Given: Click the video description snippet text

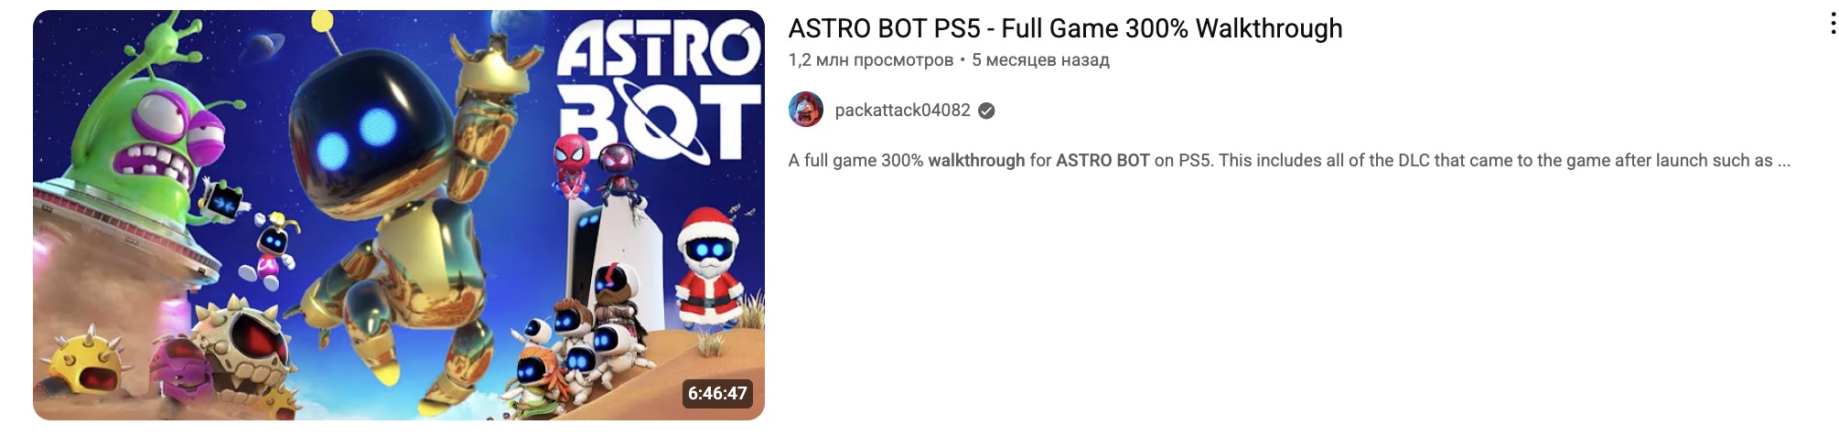Looking at the screenshot, I should click(x=1289, y=160).
